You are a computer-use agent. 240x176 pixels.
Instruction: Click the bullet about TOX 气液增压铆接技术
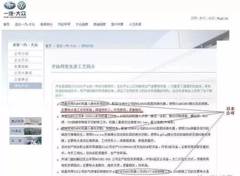tap(135, 171)
